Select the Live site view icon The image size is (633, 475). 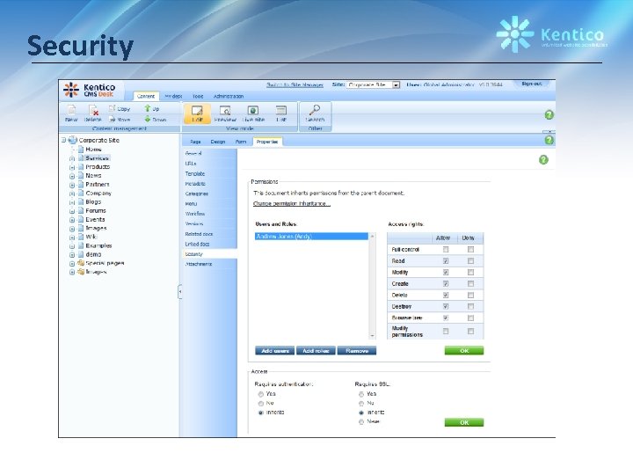click(x=253, y=110)
